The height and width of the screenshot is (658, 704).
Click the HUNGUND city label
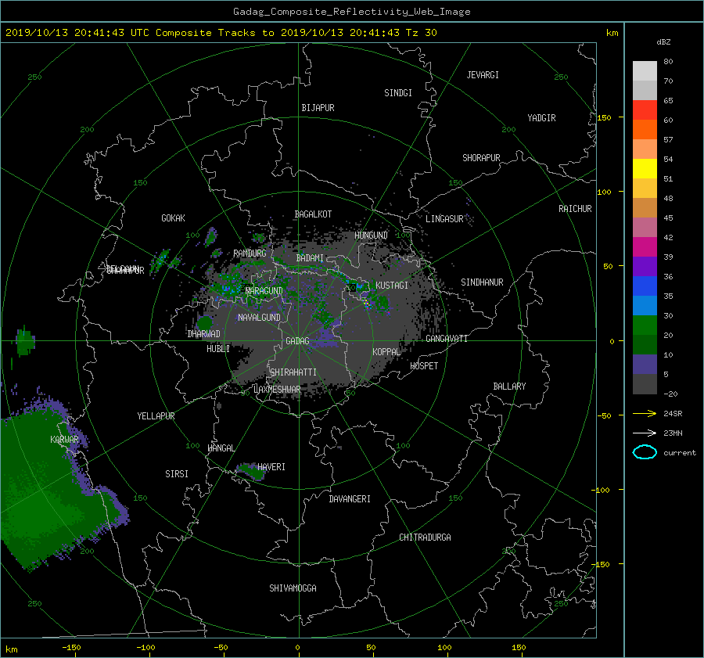(371, 235)
